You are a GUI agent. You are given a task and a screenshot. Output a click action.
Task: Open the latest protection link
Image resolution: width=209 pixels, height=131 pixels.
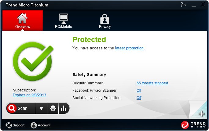point(129,48)
